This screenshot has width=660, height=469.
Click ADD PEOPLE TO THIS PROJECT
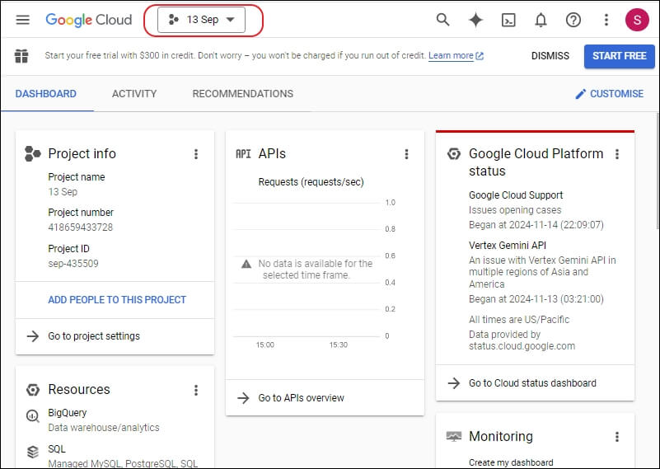[x=117, y=300]
